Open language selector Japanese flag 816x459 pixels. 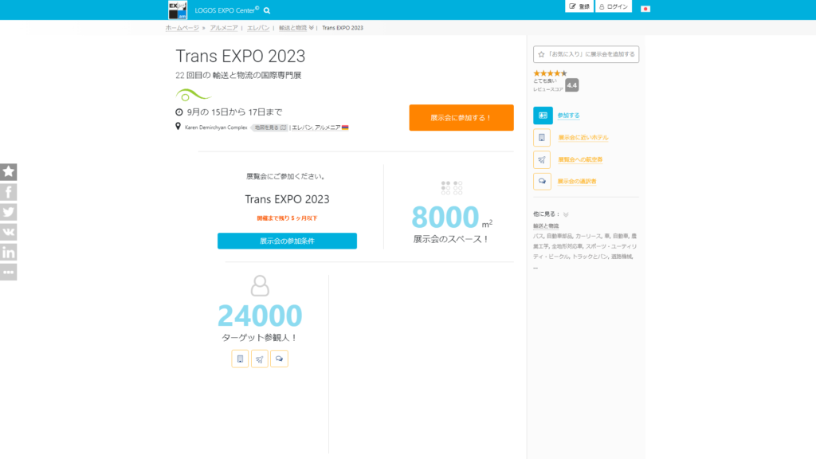click(x=645, y=9)
